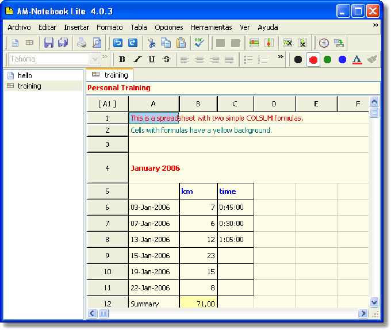391x330 pixels.
Task: Open the Tabla menu
Action: pyautogui.click(x=139, y=27)
